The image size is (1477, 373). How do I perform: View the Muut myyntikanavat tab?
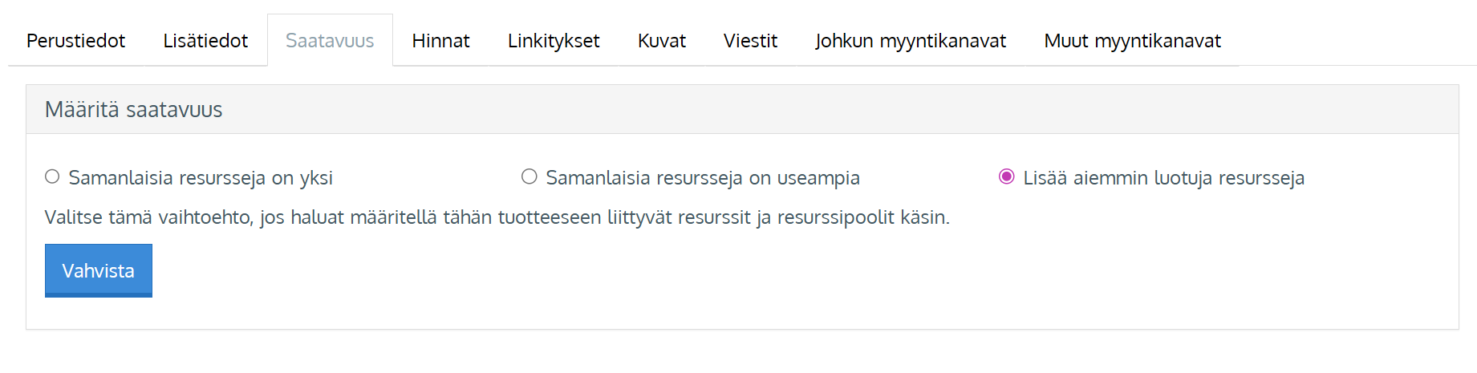click(1132, 41)
